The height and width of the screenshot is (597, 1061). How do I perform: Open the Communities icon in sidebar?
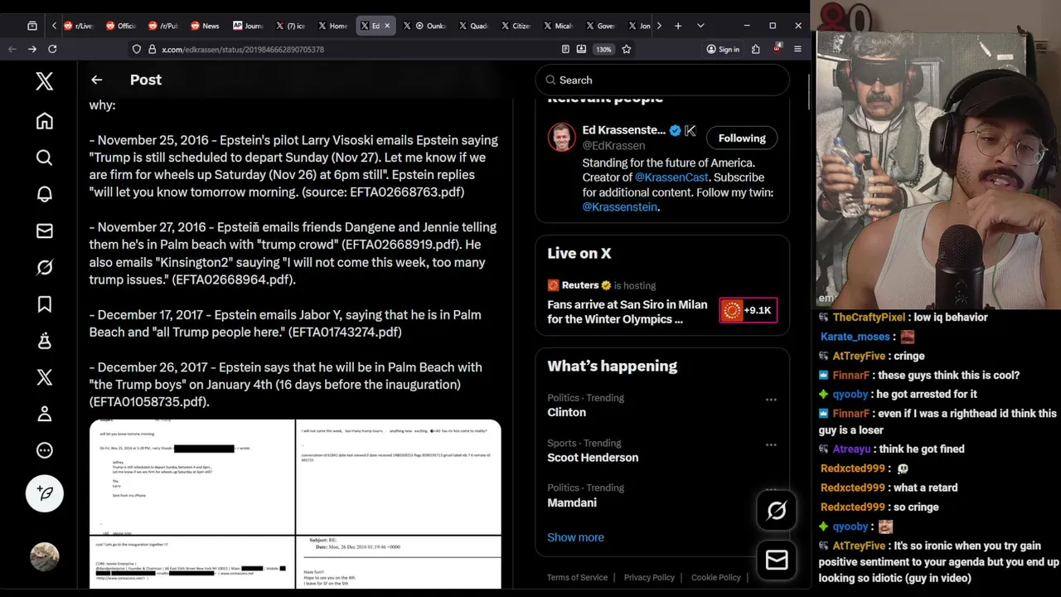tap(45, 340)
